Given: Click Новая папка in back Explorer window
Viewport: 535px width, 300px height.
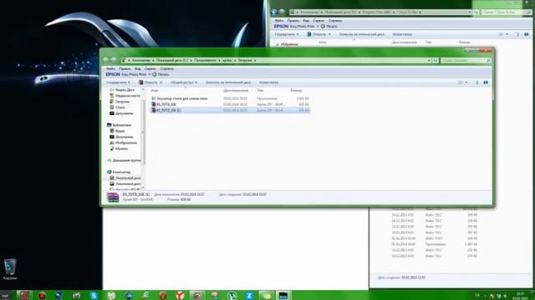Looking at the screenshot, I should tap(402, 34).
